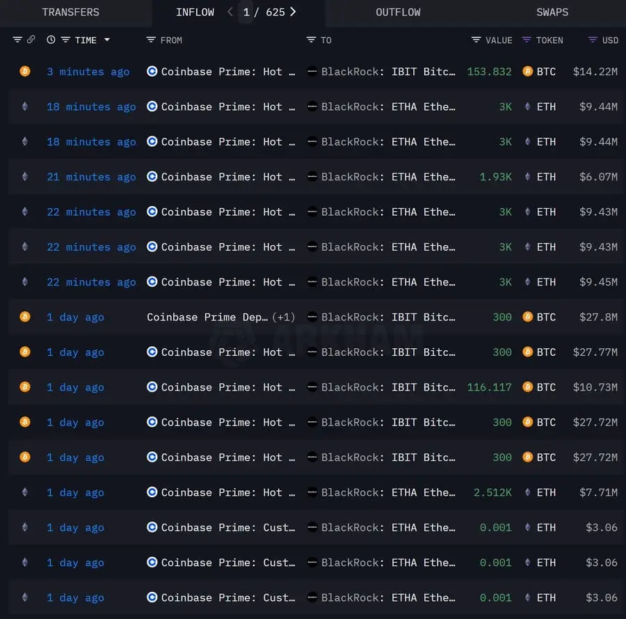Click value 1.93K
The image size is (626, 619).
point(495,177)
